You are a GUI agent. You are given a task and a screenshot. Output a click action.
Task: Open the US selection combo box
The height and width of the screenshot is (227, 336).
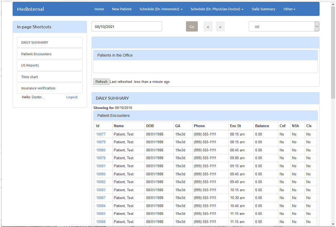[284, 27]
